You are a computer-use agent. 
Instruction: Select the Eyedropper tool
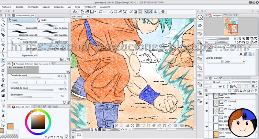(3, 50)
